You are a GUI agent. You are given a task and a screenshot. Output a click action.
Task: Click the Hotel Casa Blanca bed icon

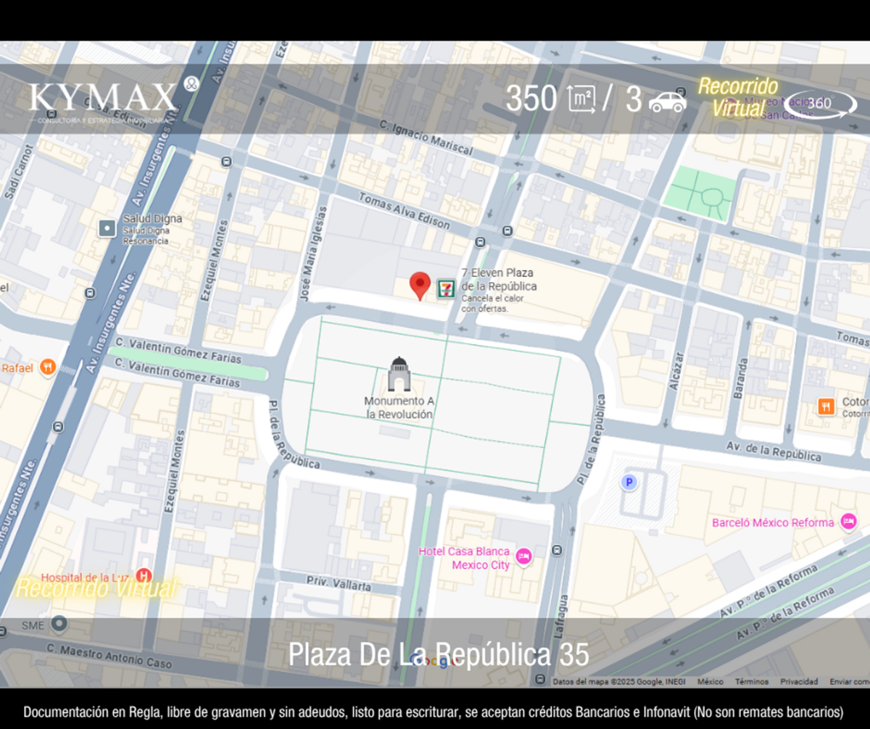523,557
